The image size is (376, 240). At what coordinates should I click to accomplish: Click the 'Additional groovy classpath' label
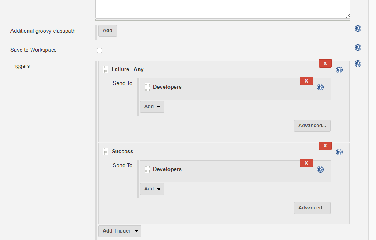point(43,31)
